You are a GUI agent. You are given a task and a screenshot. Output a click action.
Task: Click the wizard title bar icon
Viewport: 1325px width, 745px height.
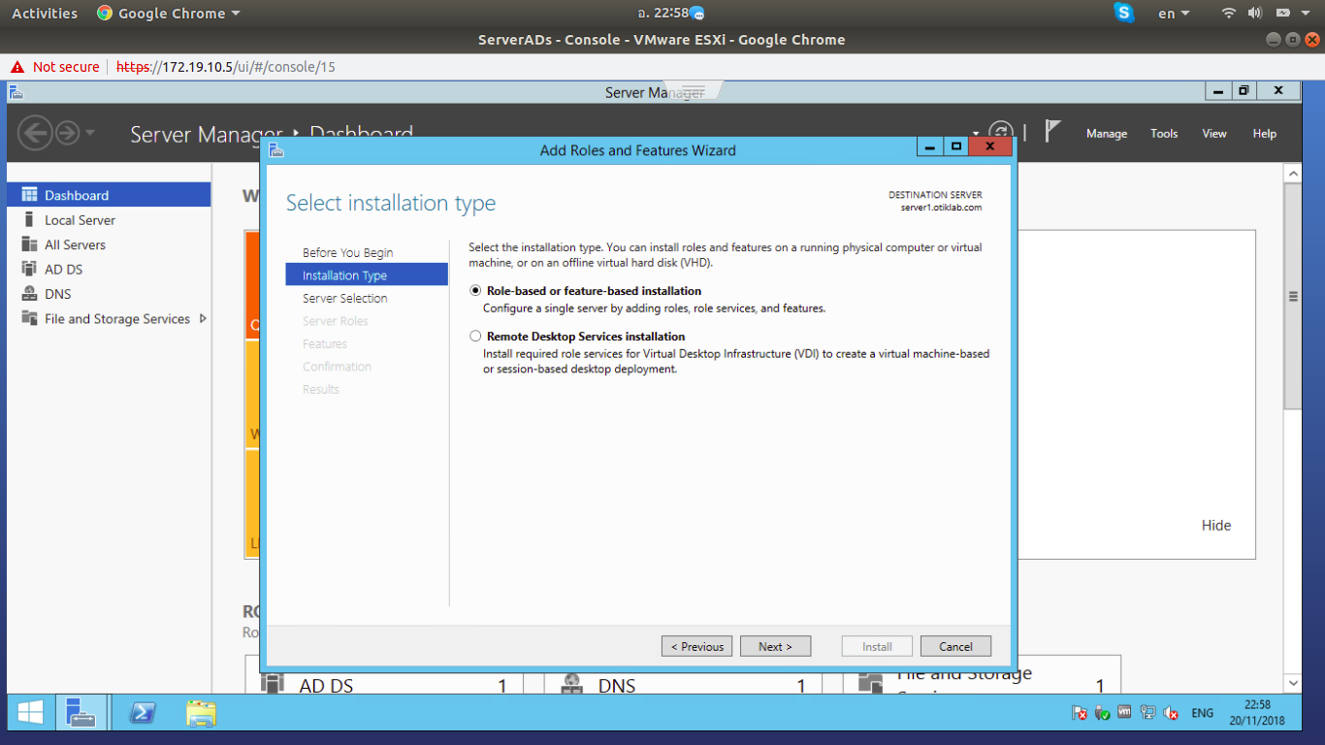click(x=276, y=149)
